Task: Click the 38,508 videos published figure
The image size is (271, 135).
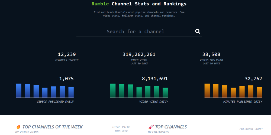Action: coord(211,54)
